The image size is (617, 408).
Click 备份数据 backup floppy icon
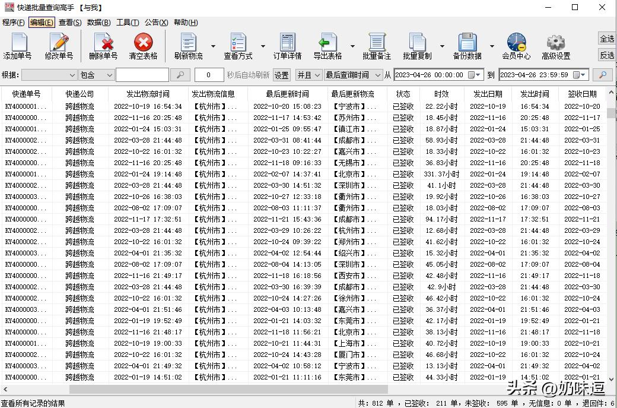pyautogui.click(x=467, y=46)
